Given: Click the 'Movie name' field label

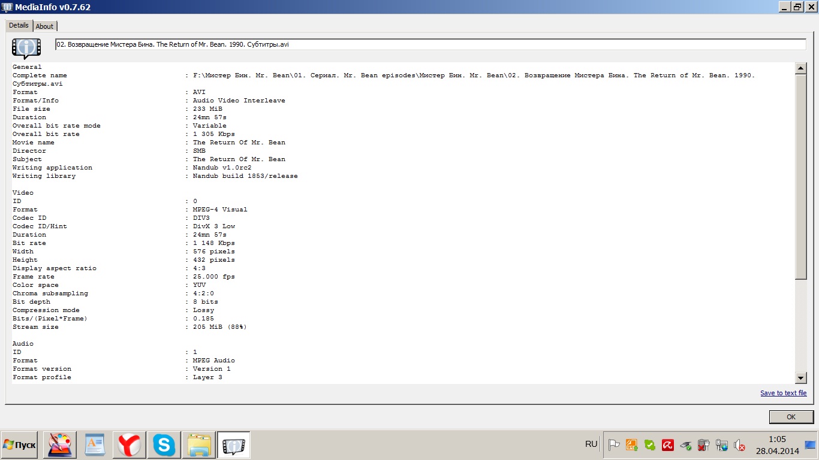Looking at the screenshot, I should pos(34,143).
